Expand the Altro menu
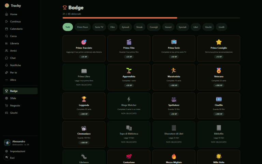The image size is (262, 164). click(20, 80)
